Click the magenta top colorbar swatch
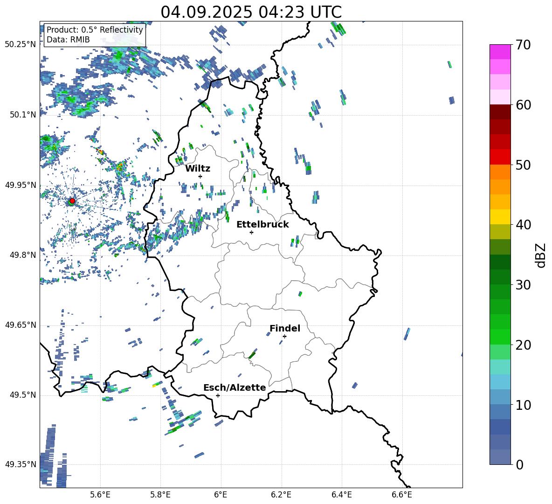 pos(500,52)
